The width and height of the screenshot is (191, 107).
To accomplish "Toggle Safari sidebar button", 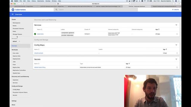I will 24,4.
